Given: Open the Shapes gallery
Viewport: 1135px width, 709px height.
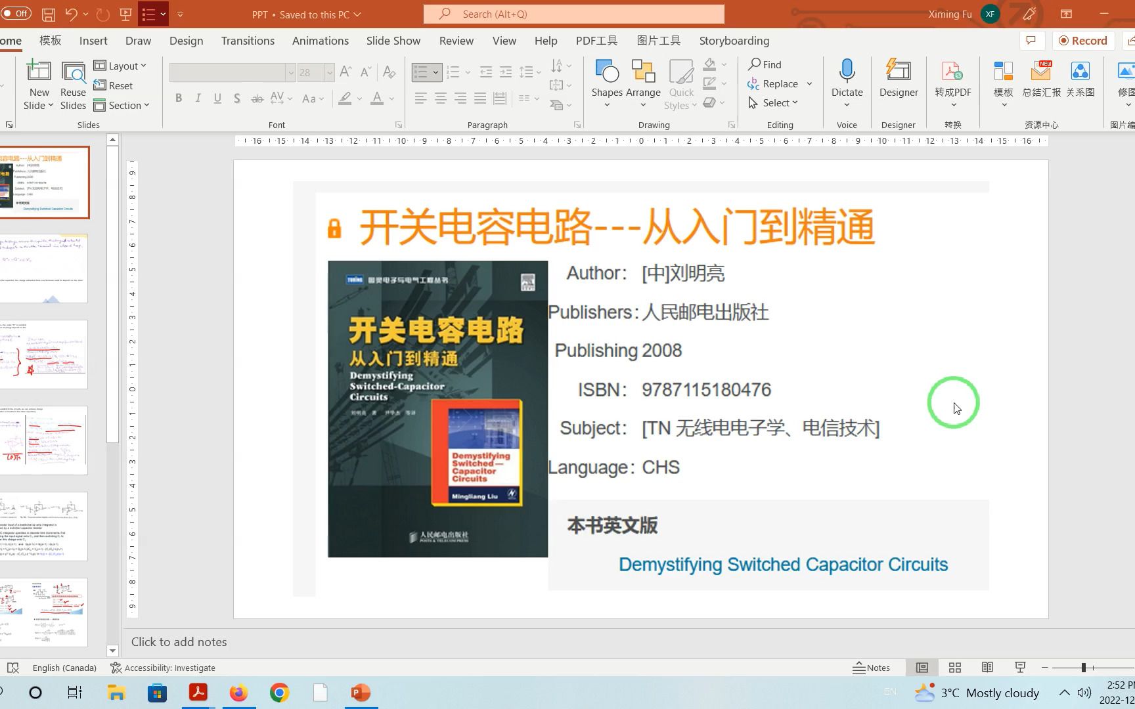Looking at the screenshot, I should 607,84.
